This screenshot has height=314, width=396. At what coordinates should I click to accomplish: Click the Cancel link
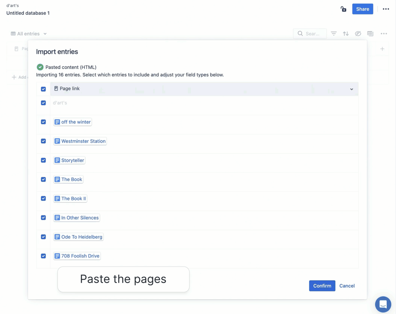click(x=347, y=286)
